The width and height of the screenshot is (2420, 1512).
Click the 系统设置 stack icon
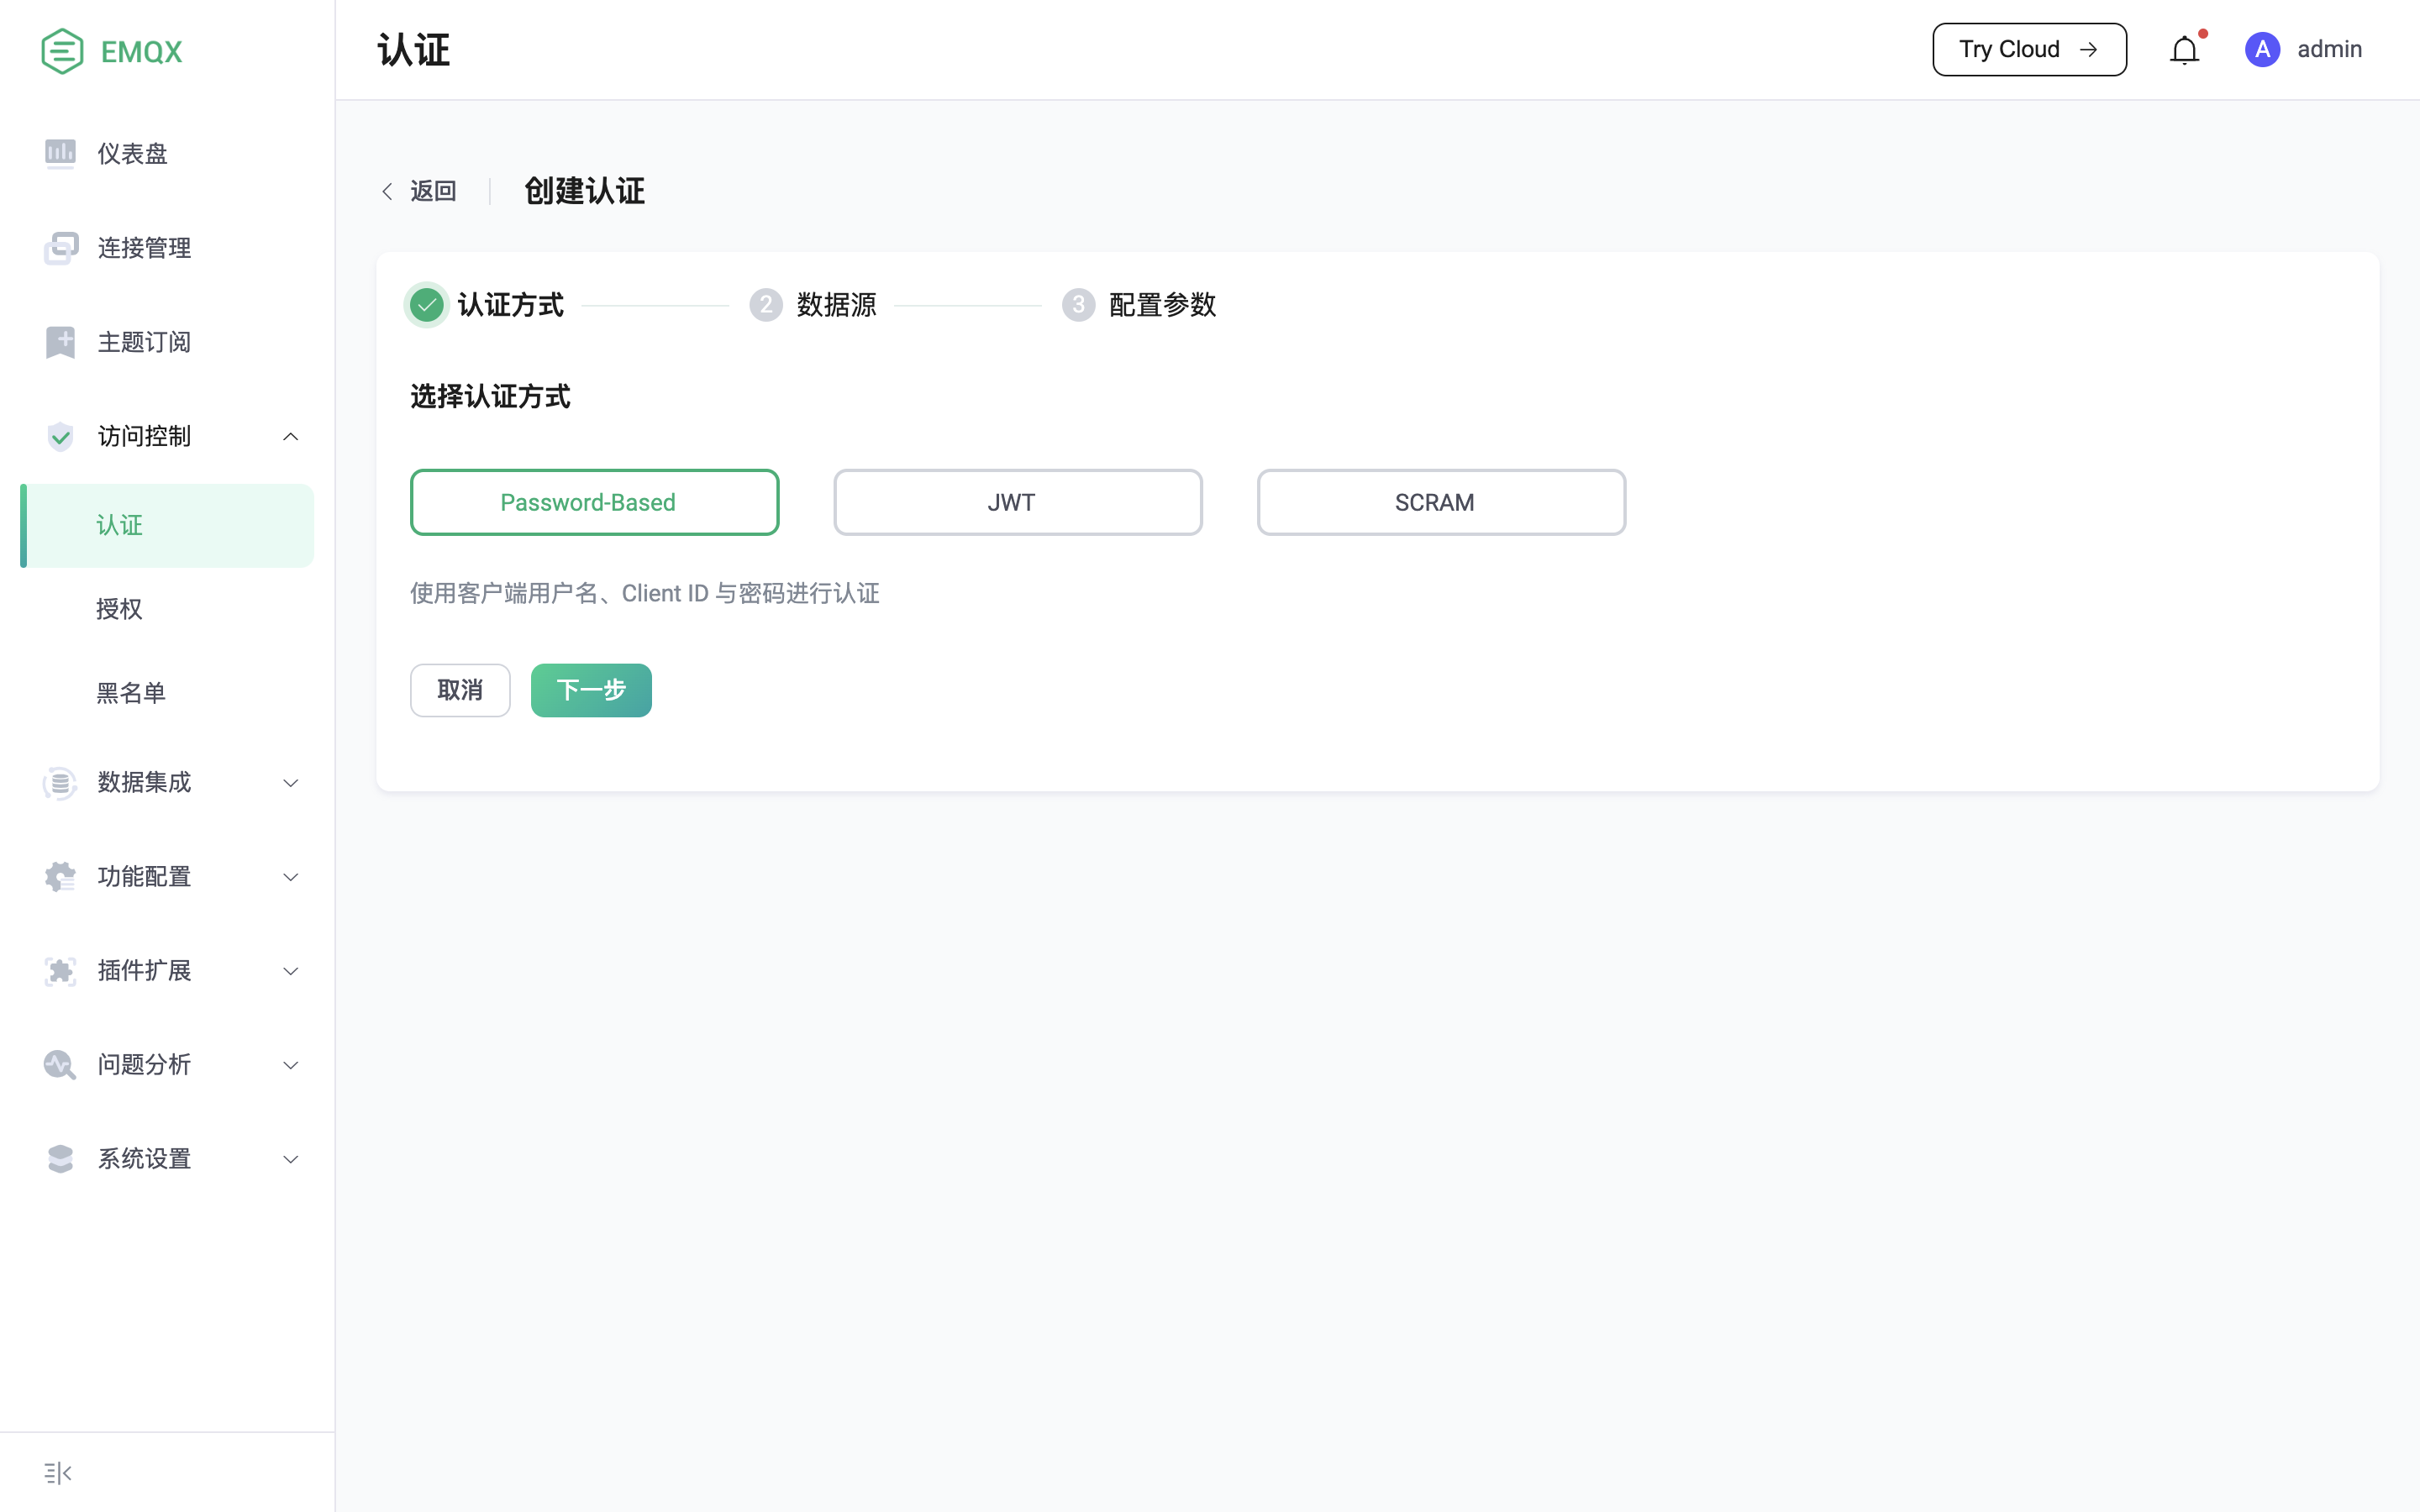(60, 1159)
